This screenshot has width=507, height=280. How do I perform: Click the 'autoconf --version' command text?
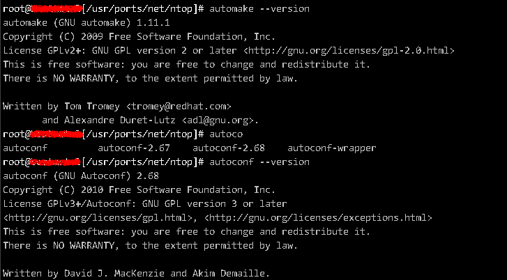click(259, 162)
